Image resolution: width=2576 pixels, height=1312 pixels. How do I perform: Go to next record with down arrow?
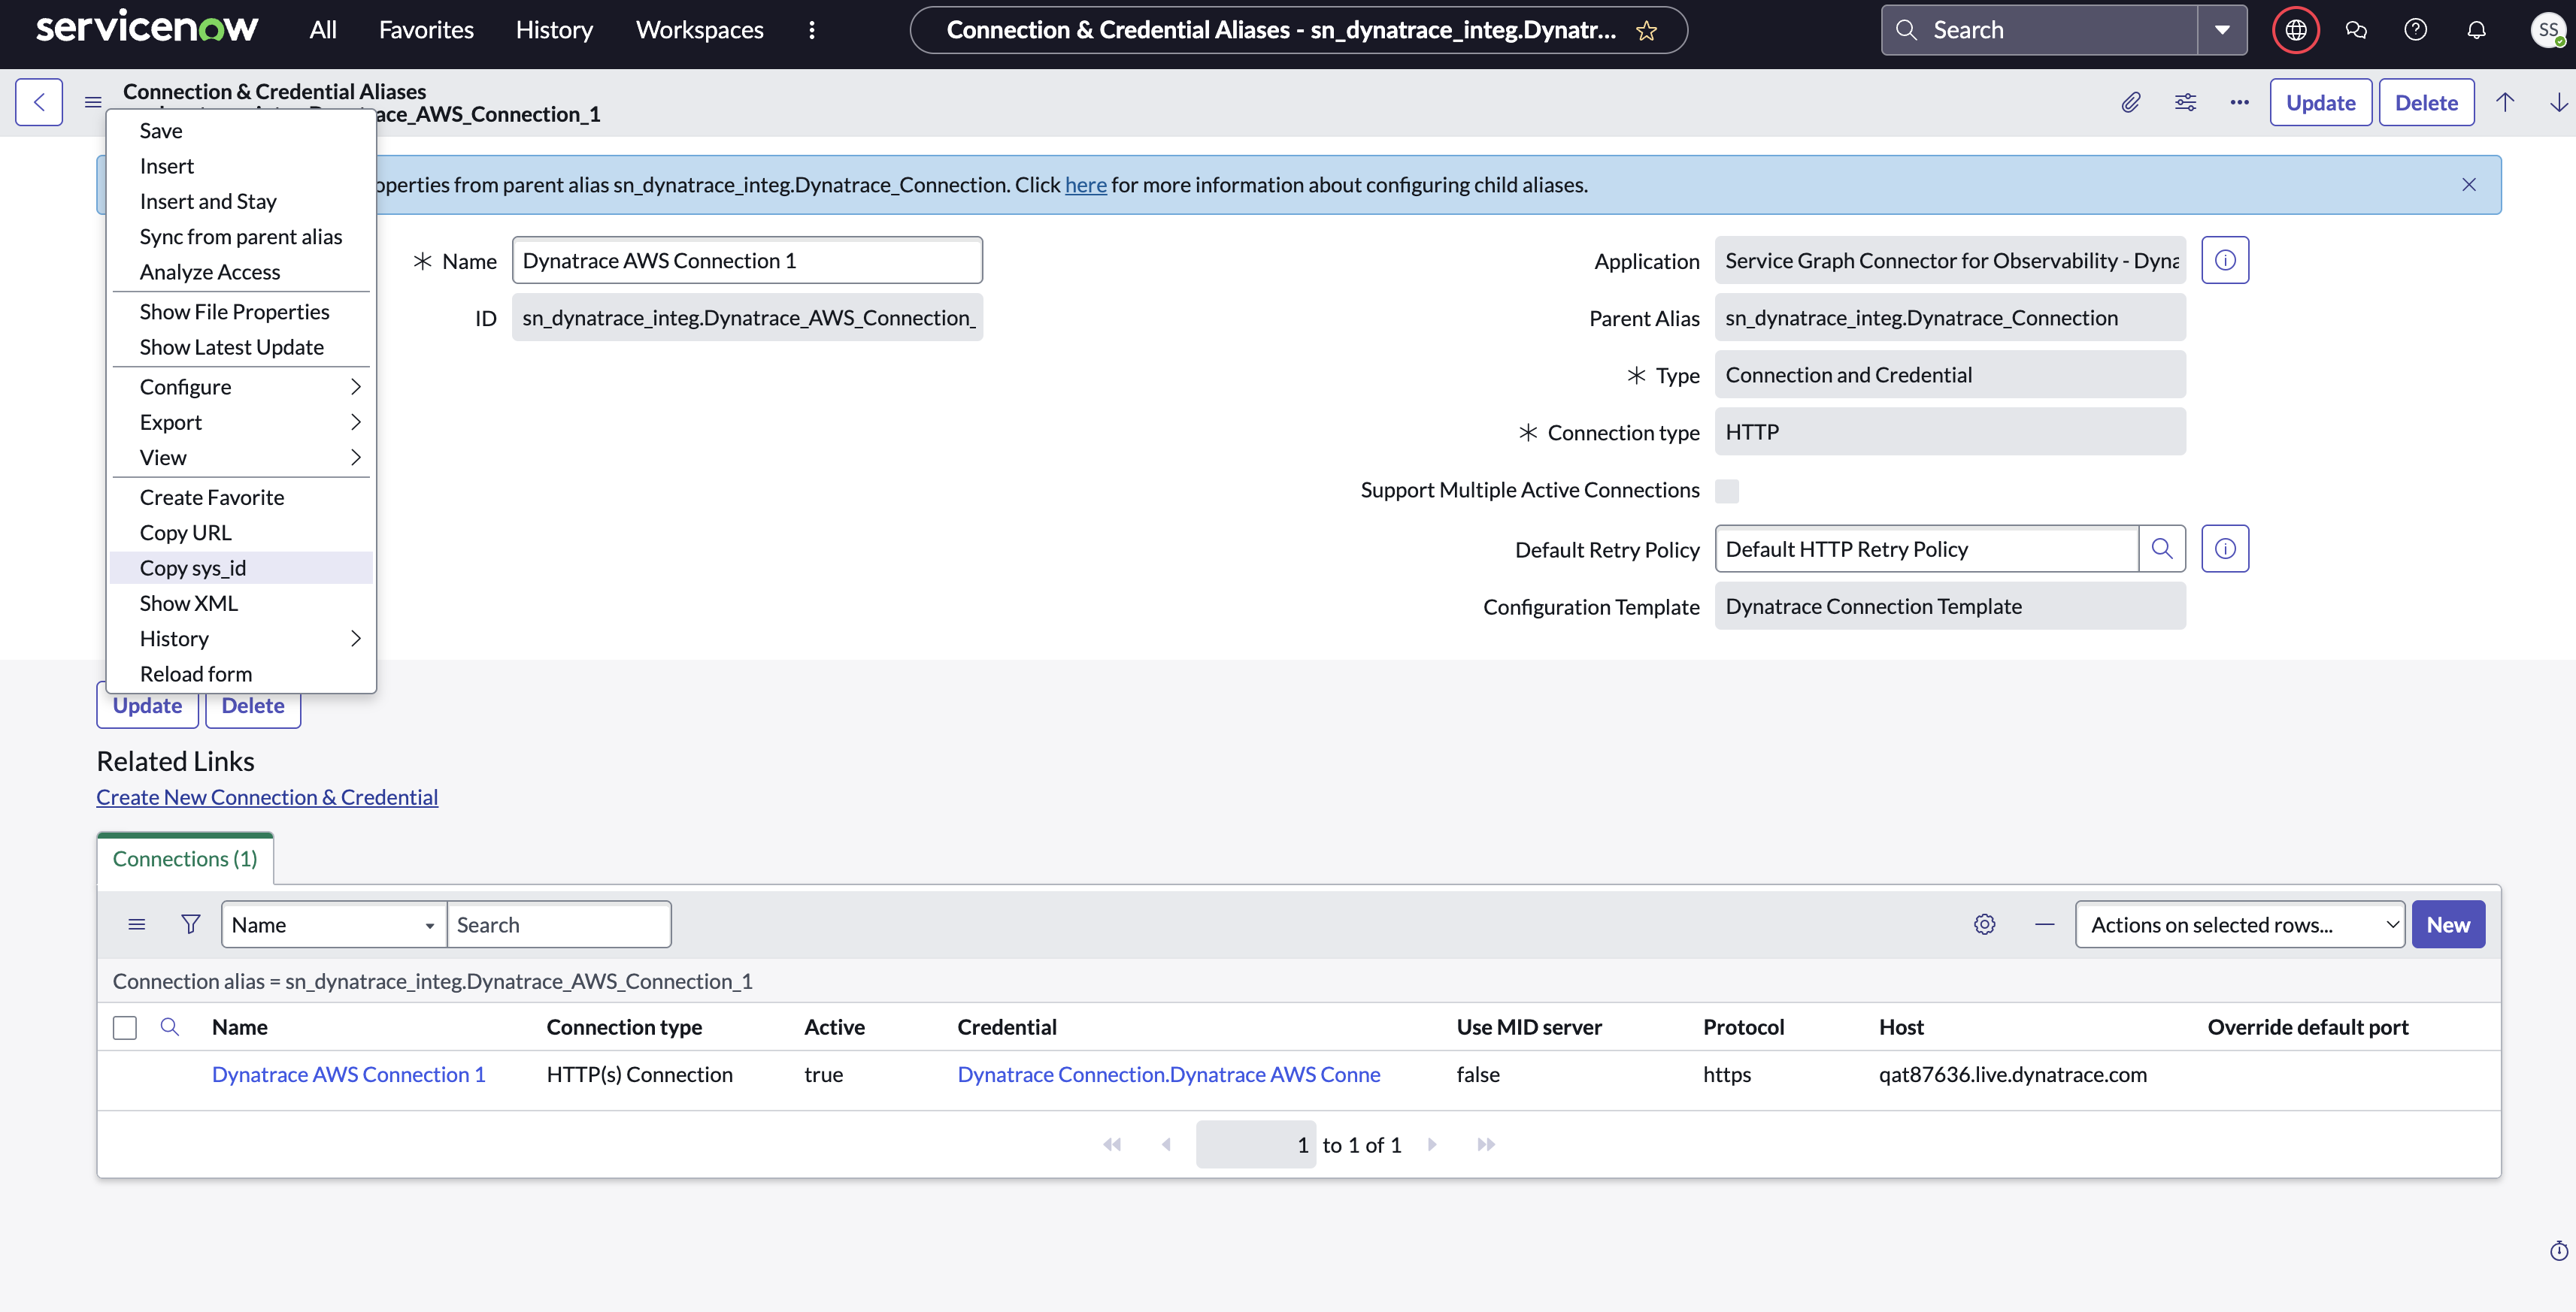click(x=2558, y=102)
